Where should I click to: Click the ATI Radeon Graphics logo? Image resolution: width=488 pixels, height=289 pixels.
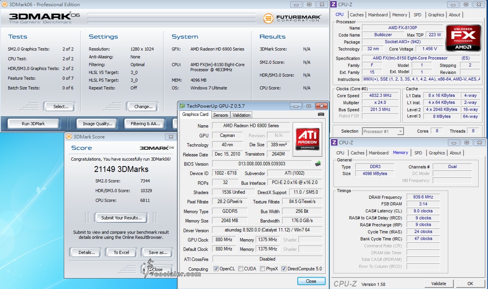308,140
